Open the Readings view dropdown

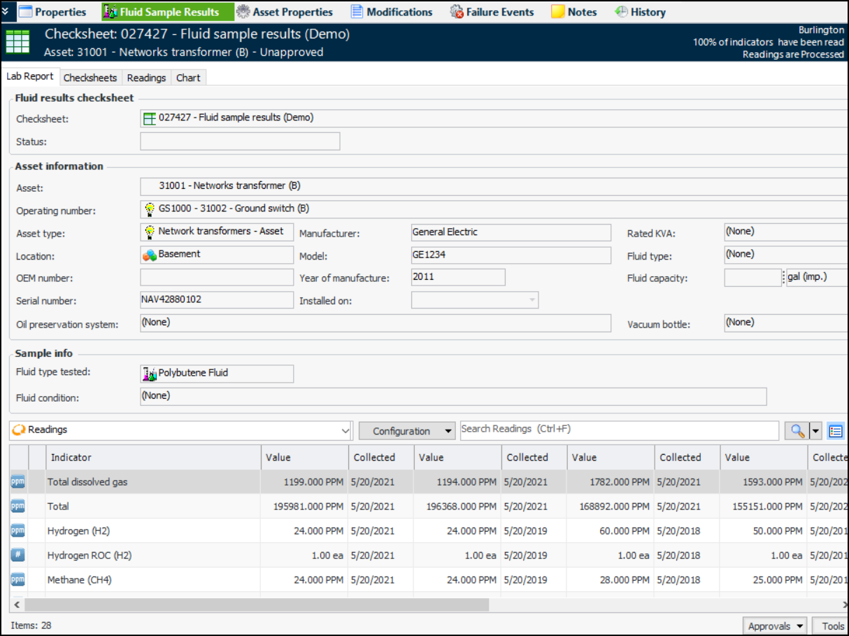pyautogui.click(x=344, y=431)
